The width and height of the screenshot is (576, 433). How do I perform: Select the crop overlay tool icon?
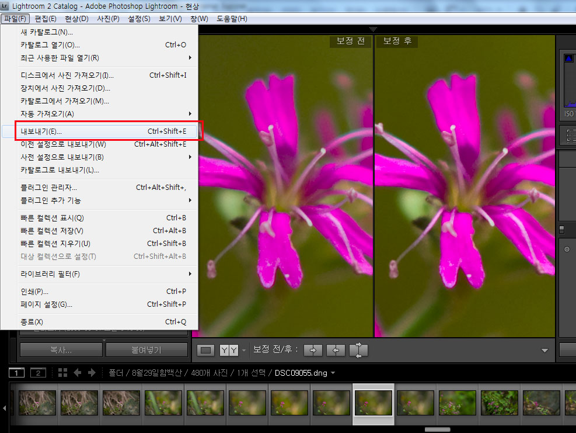click(x=570, y=136)
